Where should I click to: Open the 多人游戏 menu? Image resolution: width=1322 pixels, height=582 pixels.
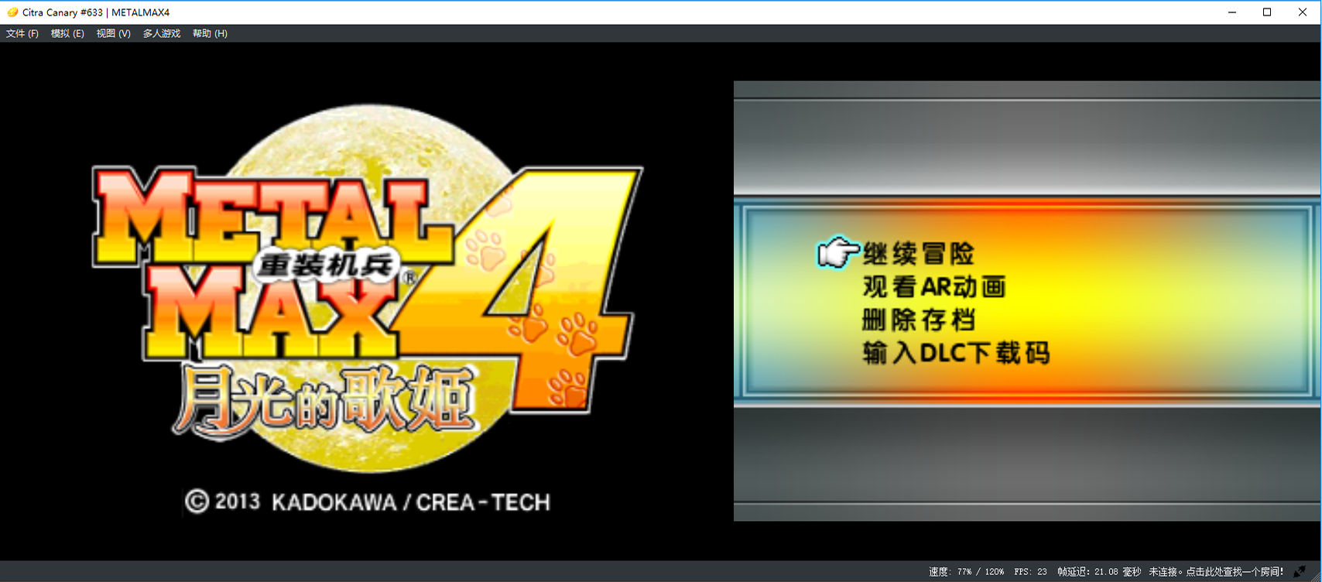click(161, 33)
